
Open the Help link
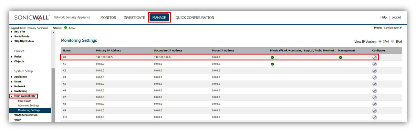(x=383, y=18)
